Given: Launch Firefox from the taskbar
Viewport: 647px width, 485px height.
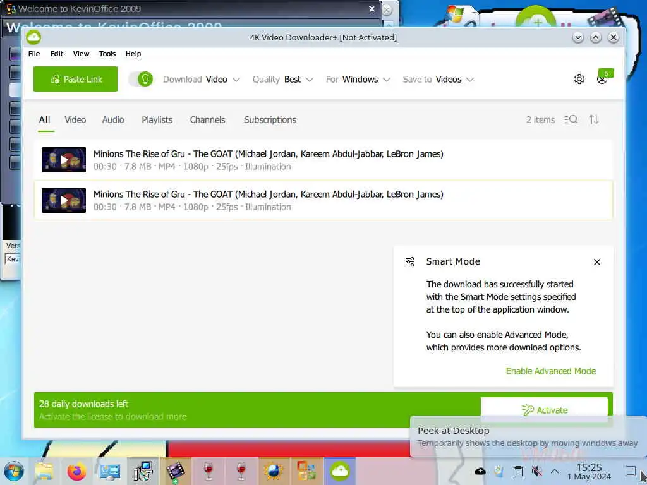Looking at the screenshot, I should point(76,471).
